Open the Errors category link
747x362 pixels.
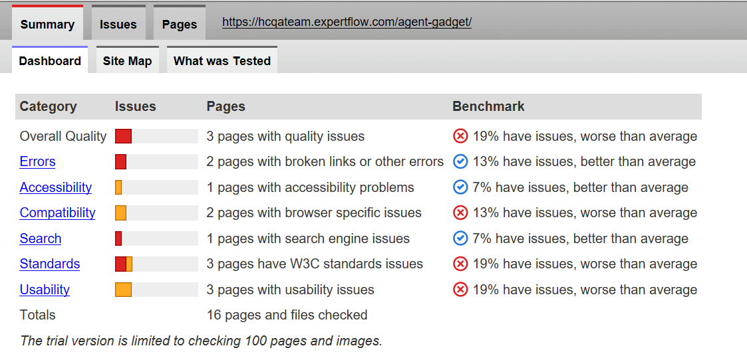37,161
